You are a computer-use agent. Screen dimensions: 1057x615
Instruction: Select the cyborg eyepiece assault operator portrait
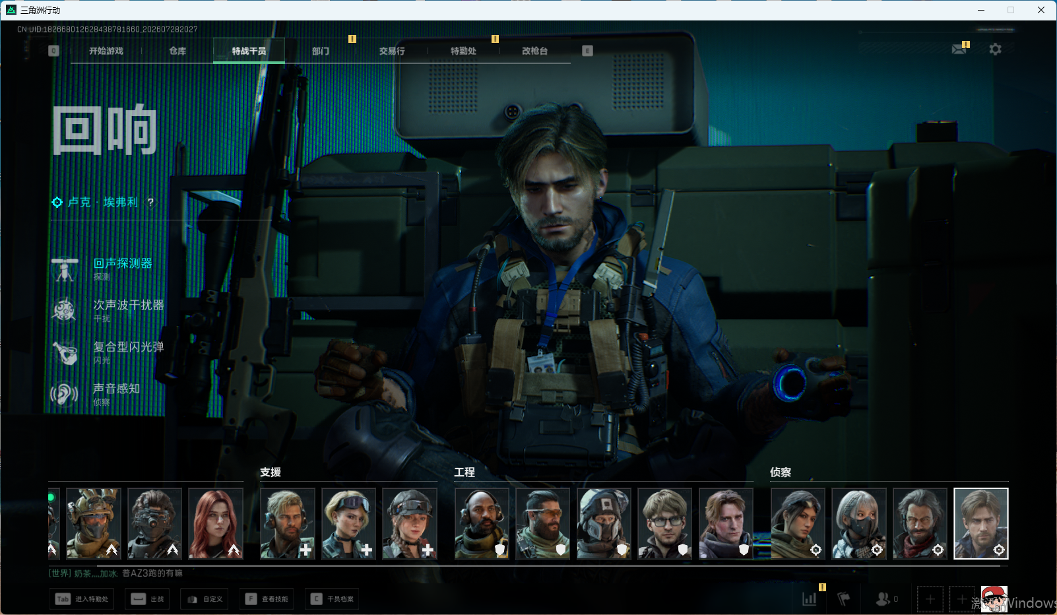coord(154,524)
